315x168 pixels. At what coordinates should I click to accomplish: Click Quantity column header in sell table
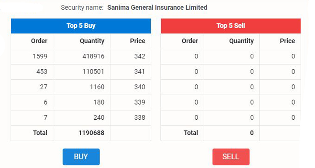coord(241,41)
